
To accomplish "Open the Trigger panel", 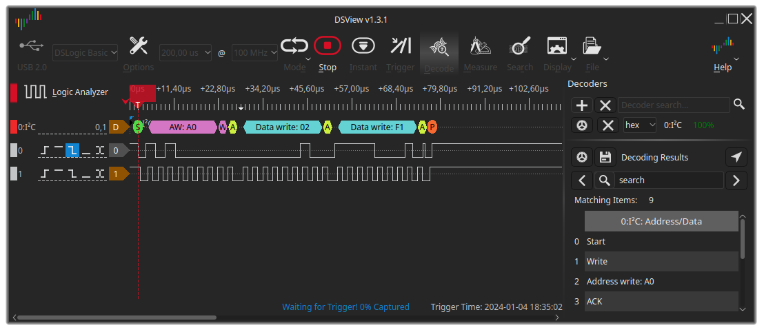I will [x=401, y=45].
